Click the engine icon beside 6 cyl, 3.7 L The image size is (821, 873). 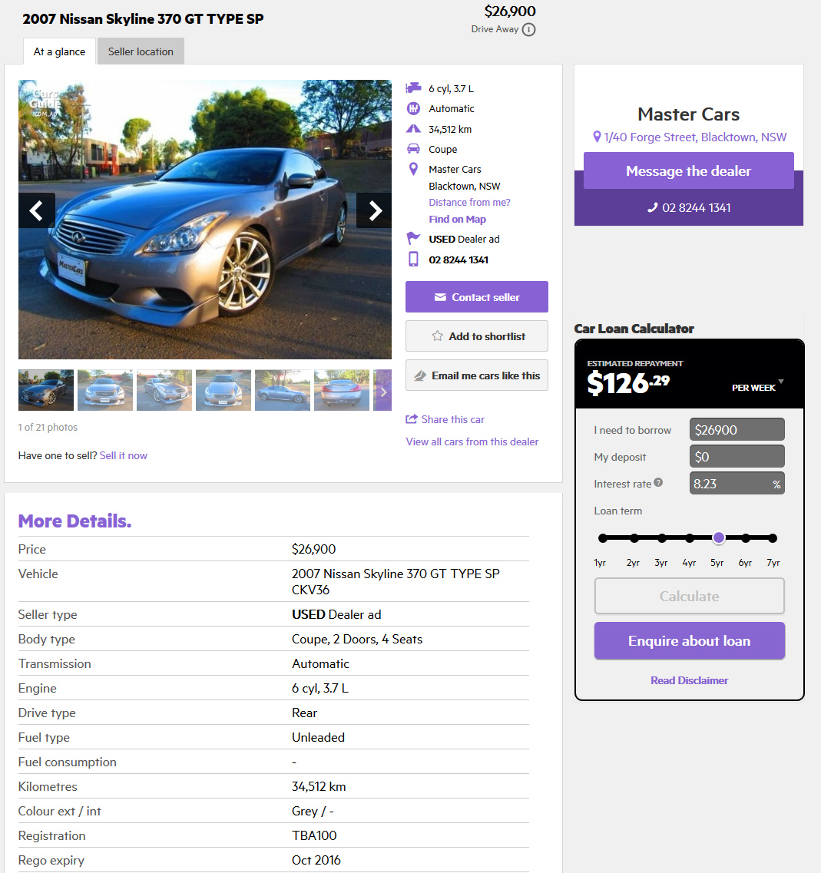point(413,88)
